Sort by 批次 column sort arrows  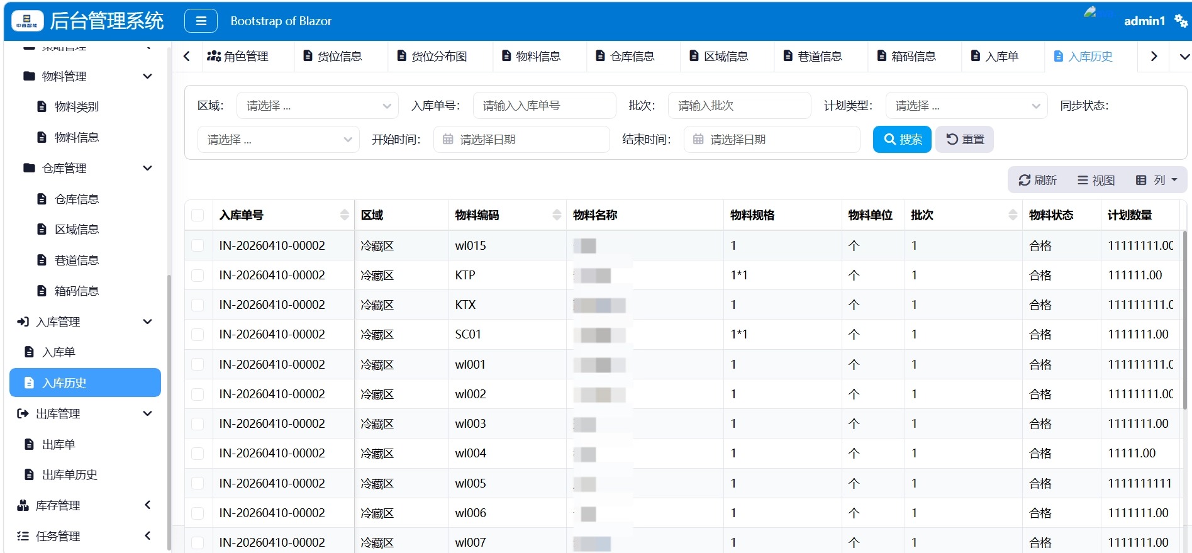point(1013,215)
